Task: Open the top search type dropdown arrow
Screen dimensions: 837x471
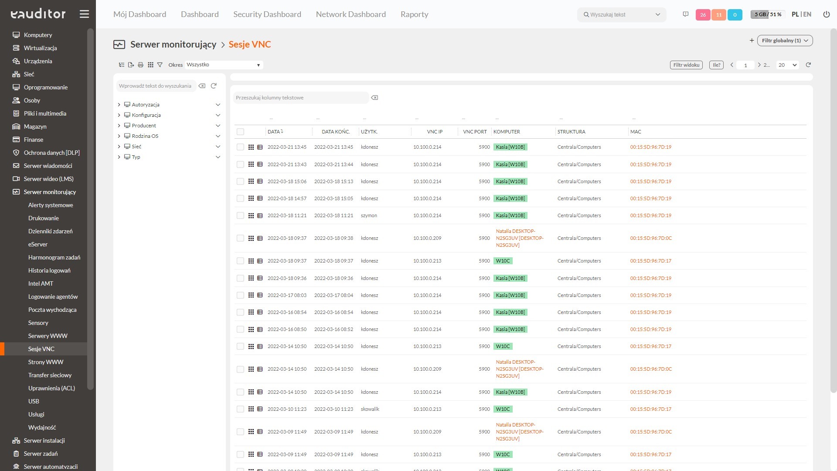Action: coord(657,14)
